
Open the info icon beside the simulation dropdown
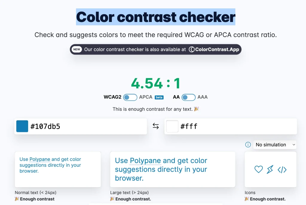(x=248, y=145)
